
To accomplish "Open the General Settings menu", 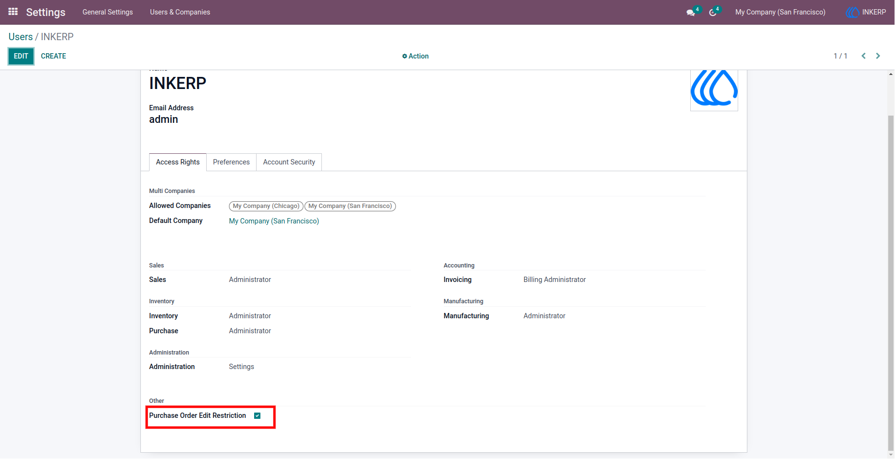I will click(107, 12).
